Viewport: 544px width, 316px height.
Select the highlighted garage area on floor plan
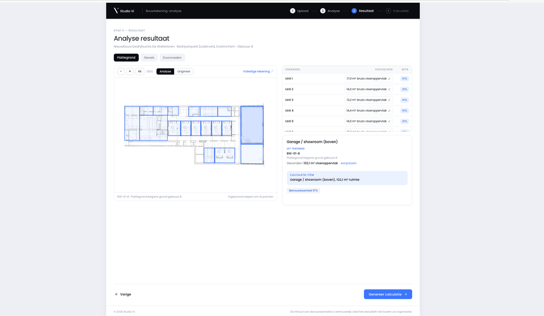tap(252, 125)
